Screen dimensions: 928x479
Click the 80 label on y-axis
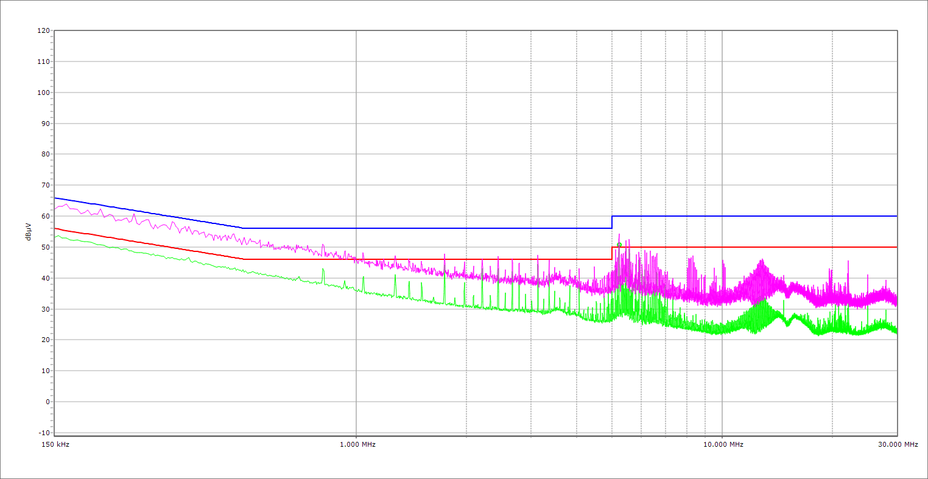click(46, 154)
